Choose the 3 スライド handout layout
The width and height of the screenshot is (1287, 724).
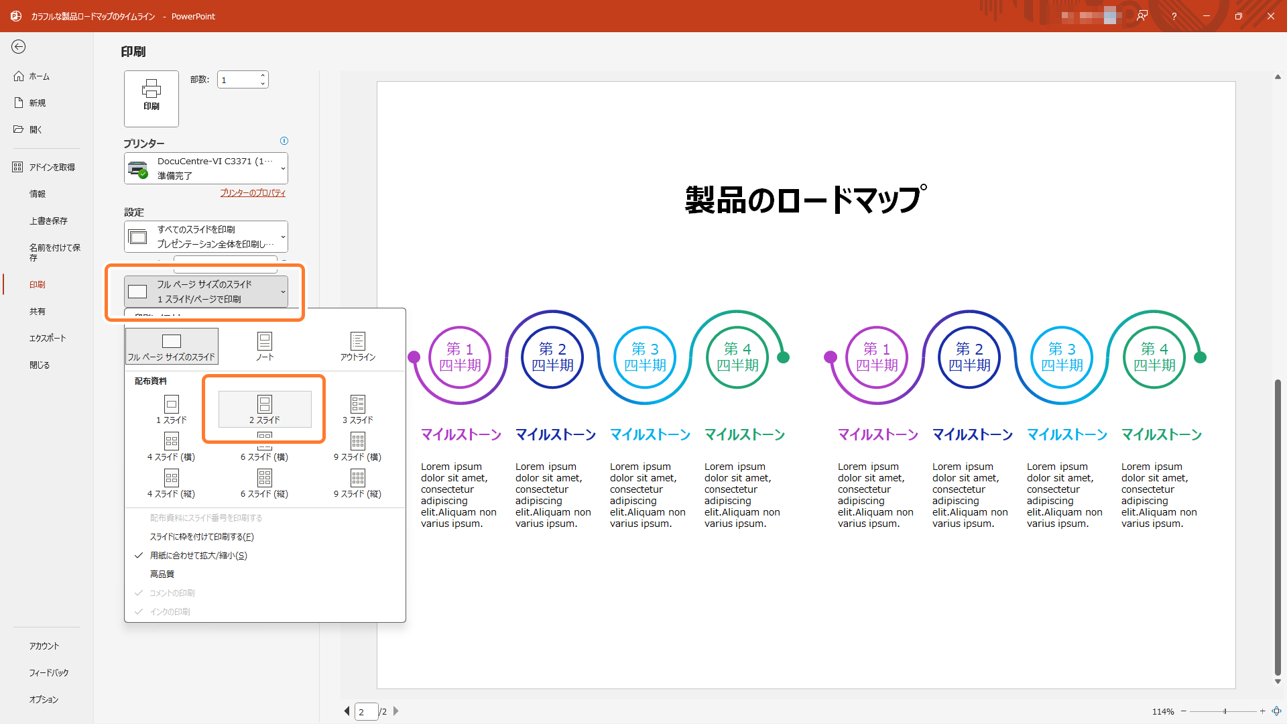tap(358, 409)
